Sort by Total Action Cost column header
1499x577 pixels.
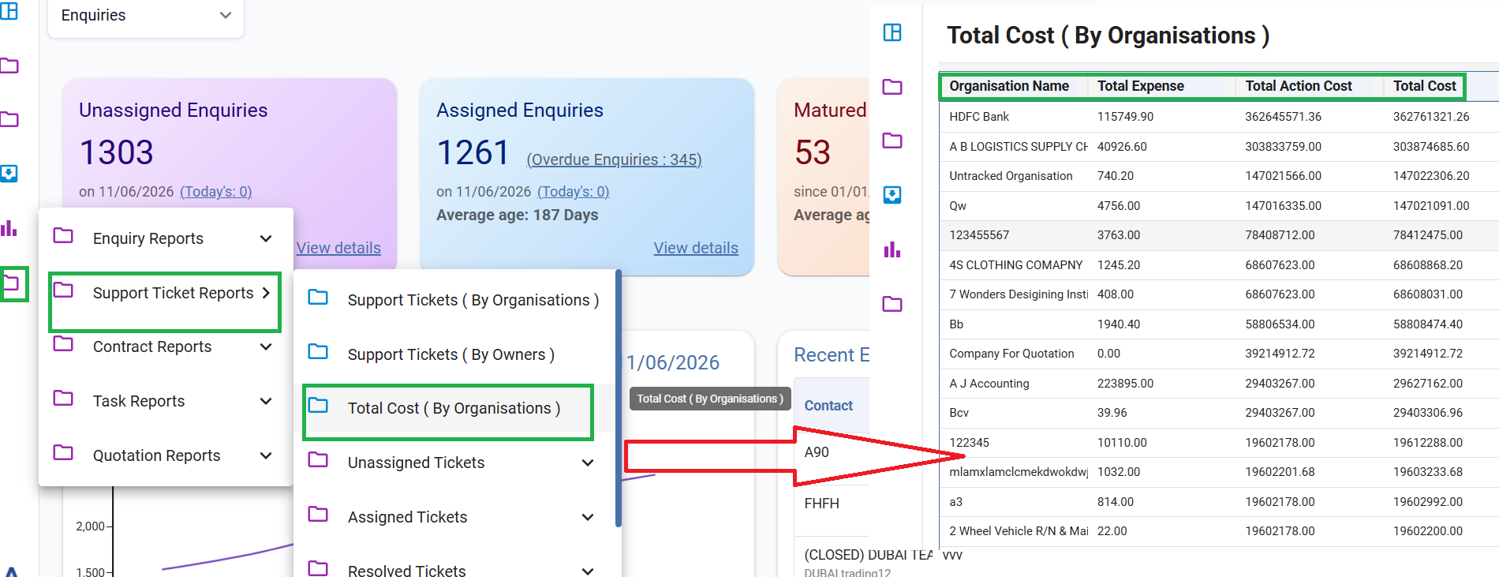click(x=1299, y=86)
